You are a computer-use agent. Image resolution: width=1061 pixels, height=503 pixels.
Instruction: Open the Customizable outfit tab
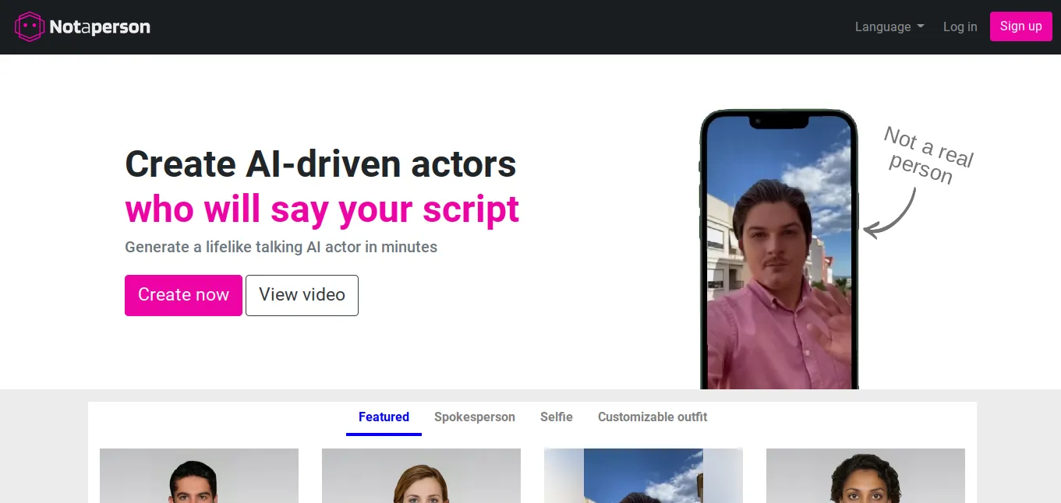652,417
